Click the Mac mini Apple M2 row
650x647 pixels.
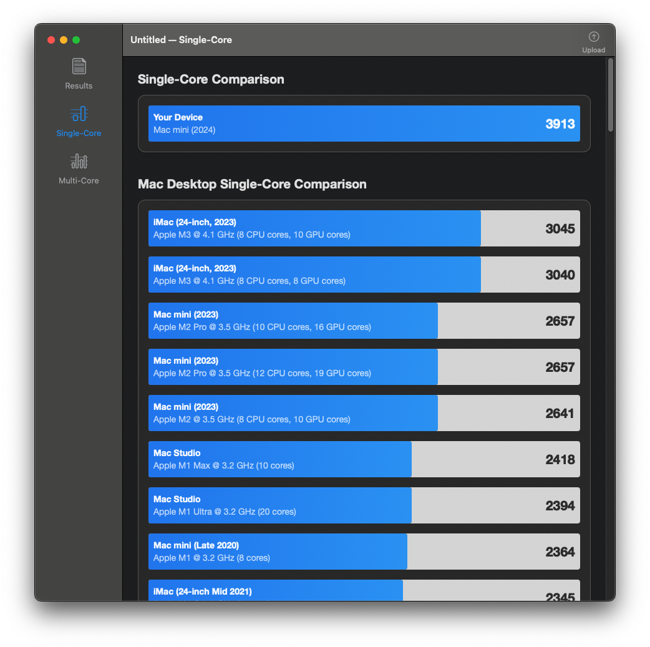(x=364, y=413)
